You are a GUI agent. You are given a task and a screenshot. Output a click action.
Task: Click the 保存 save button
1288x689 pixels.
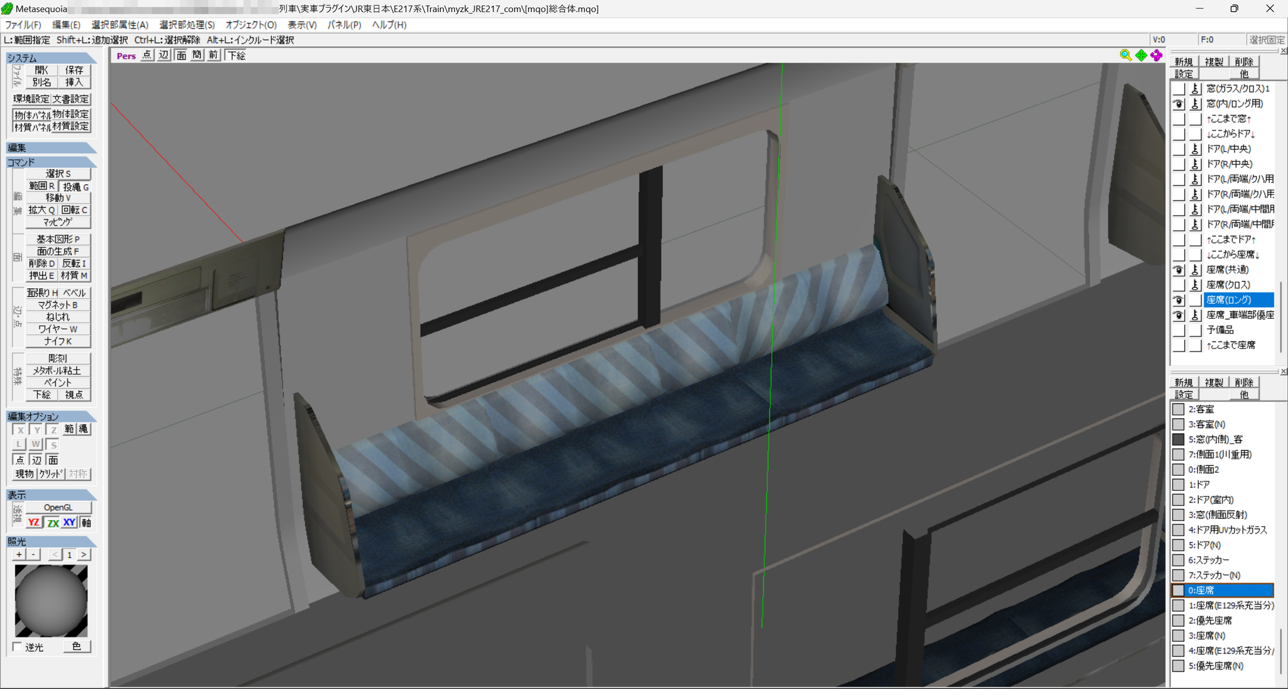pyautogui.click(x=74, y=70)
